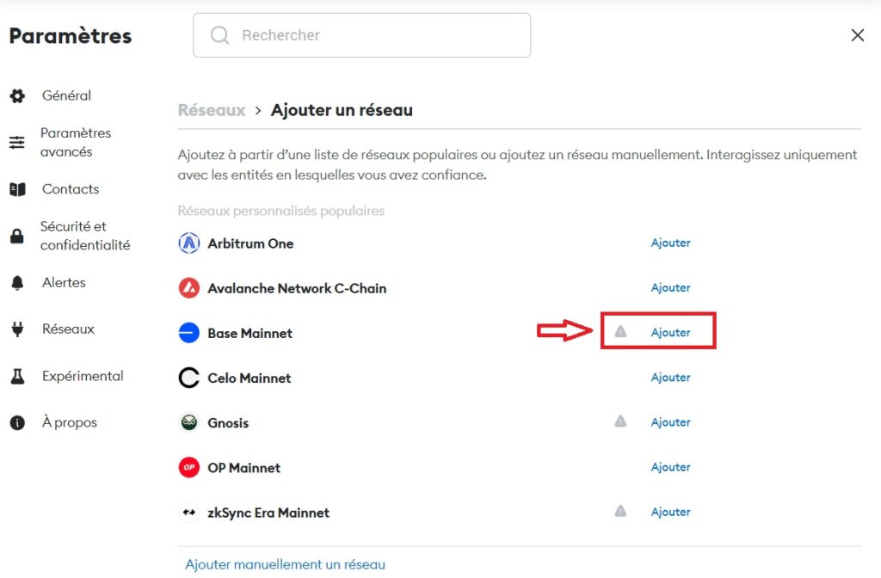Add Base Mainnet with its Ajouter link
Viewport: 881px width, 578px height.
tap(670, 333)
